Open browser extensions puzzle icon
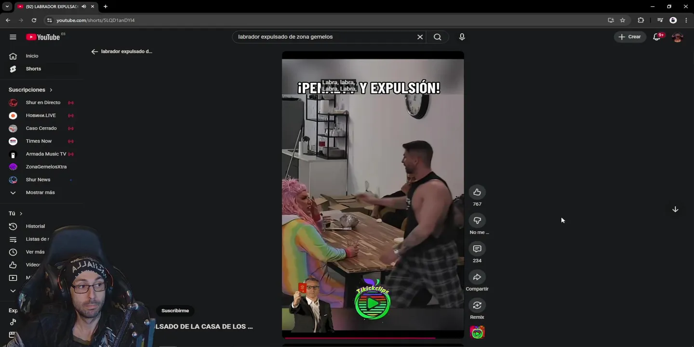694x347 pixels. pyautogui.click(x=641, y=20)
